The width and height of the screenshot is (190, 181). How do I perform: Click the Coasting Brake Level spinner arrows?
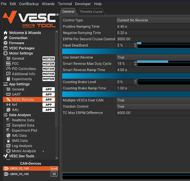pos(135,82)
